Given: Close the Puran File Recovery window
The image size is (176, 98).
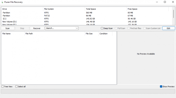Looking at the screenshot, I should (173, 2).
